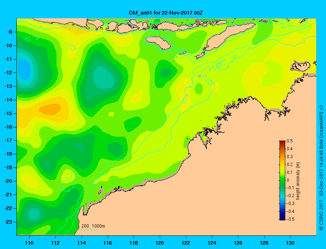This screenshot has height=249, width=326.
Task: Click longitude label 120 on x-axis
Action: [x=160, y=243]
